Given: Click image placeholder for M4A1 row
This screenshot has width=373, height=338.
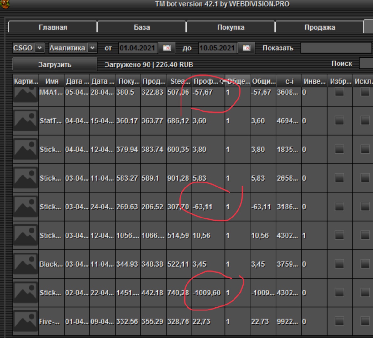Looking at the screenshot, I should [25, 94].
